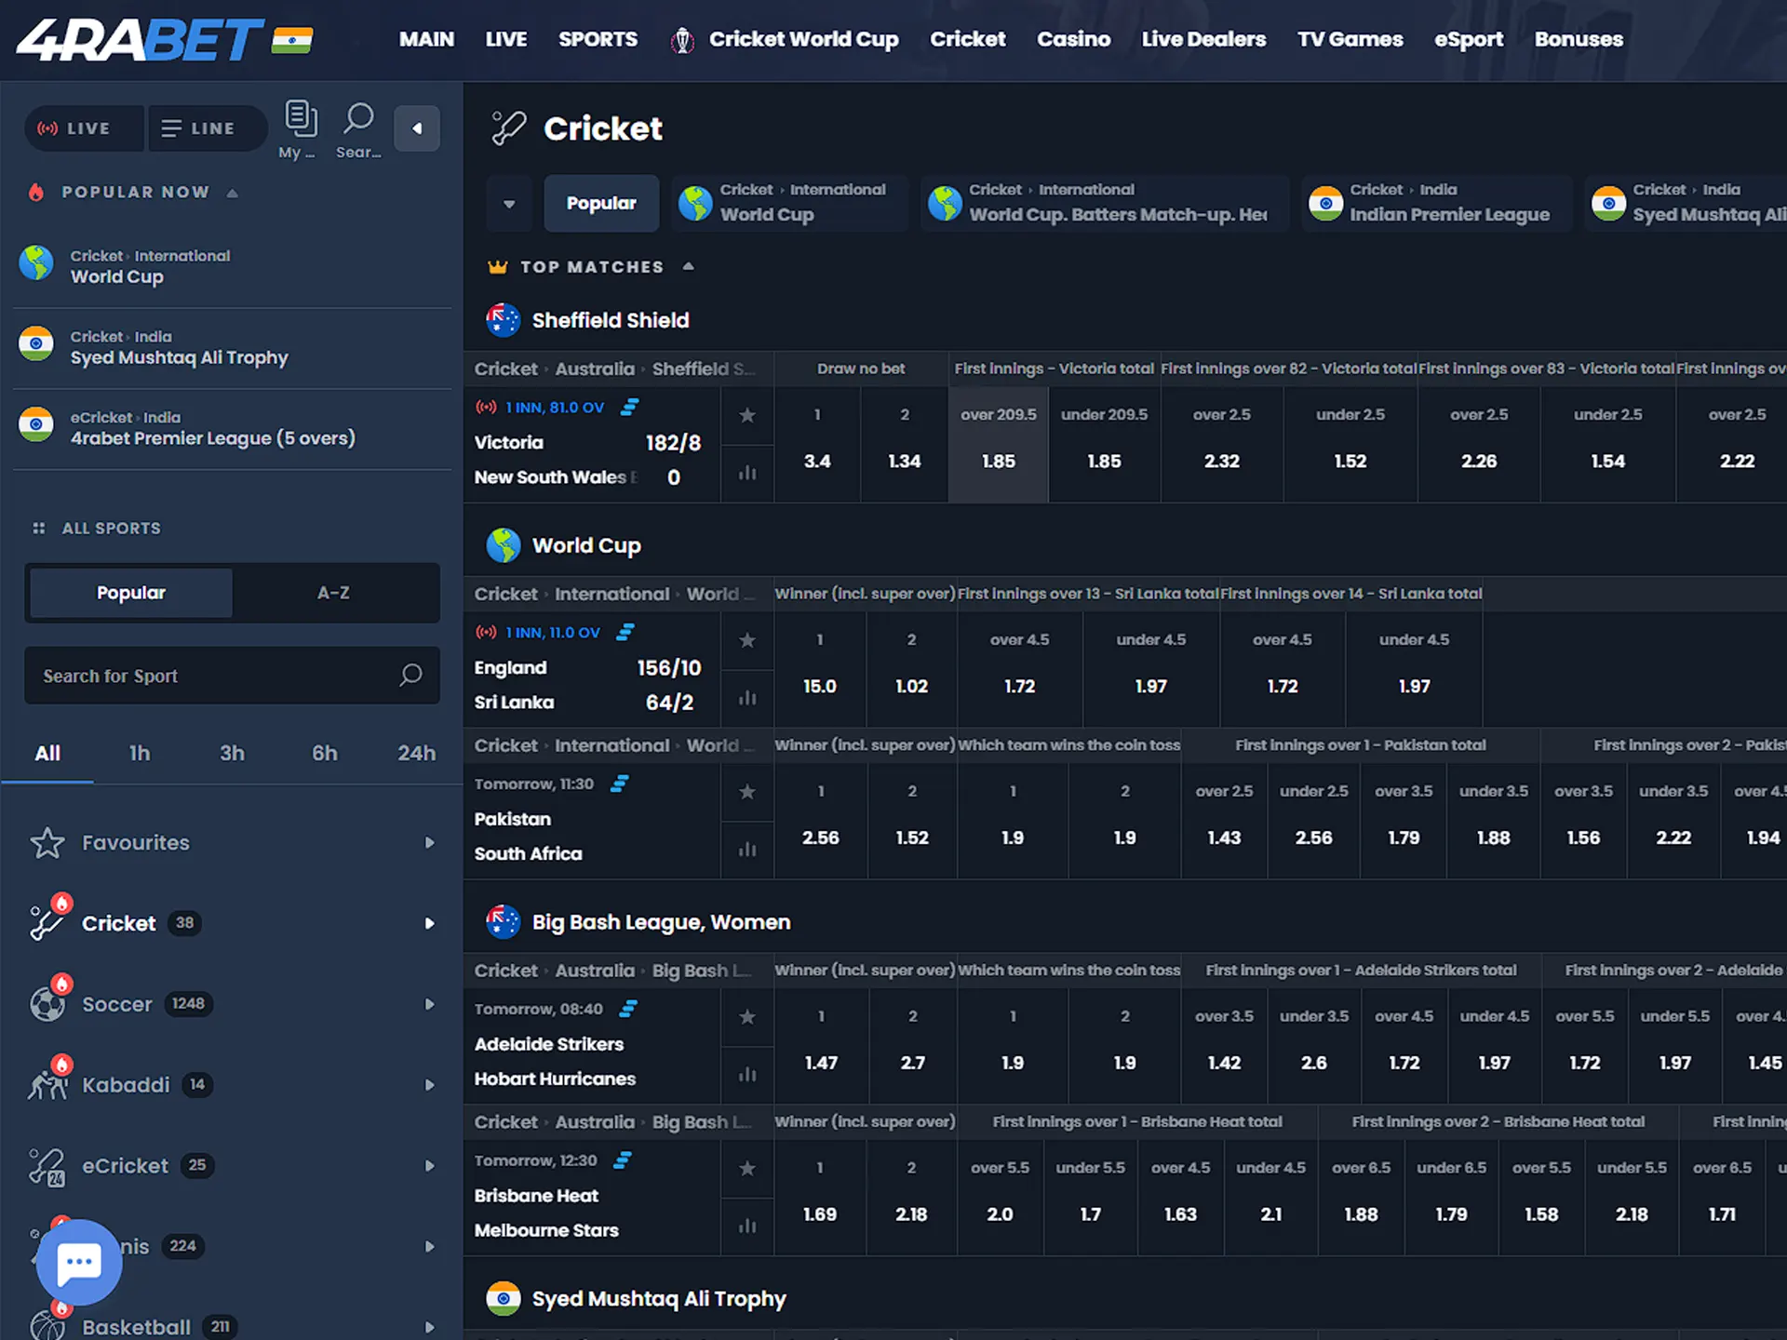1787x1340 pixels.
Task: Expand Soccer sport arrow in sidebar
Action: tap(429, 1004)
